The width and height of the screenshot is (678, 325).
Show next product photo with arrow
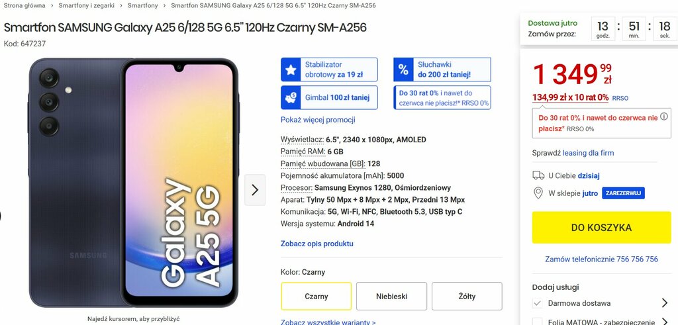click(x=255, y=190)
